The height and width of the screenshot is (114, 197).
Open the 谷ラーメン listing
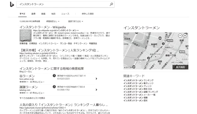coord(27,76)
